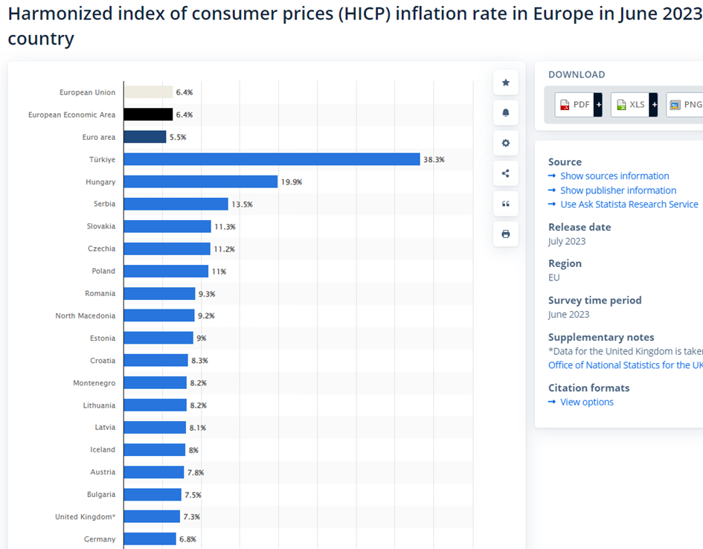Click the black European Economic Area bar
The width and height of the screenshot is (703, 549).
pyautogui.click(x=148, y=115)
